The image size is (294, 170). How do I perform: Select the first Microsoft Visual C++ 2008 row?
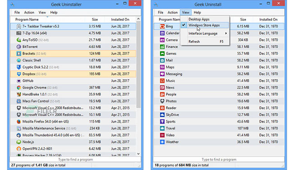tap(73, 108)
